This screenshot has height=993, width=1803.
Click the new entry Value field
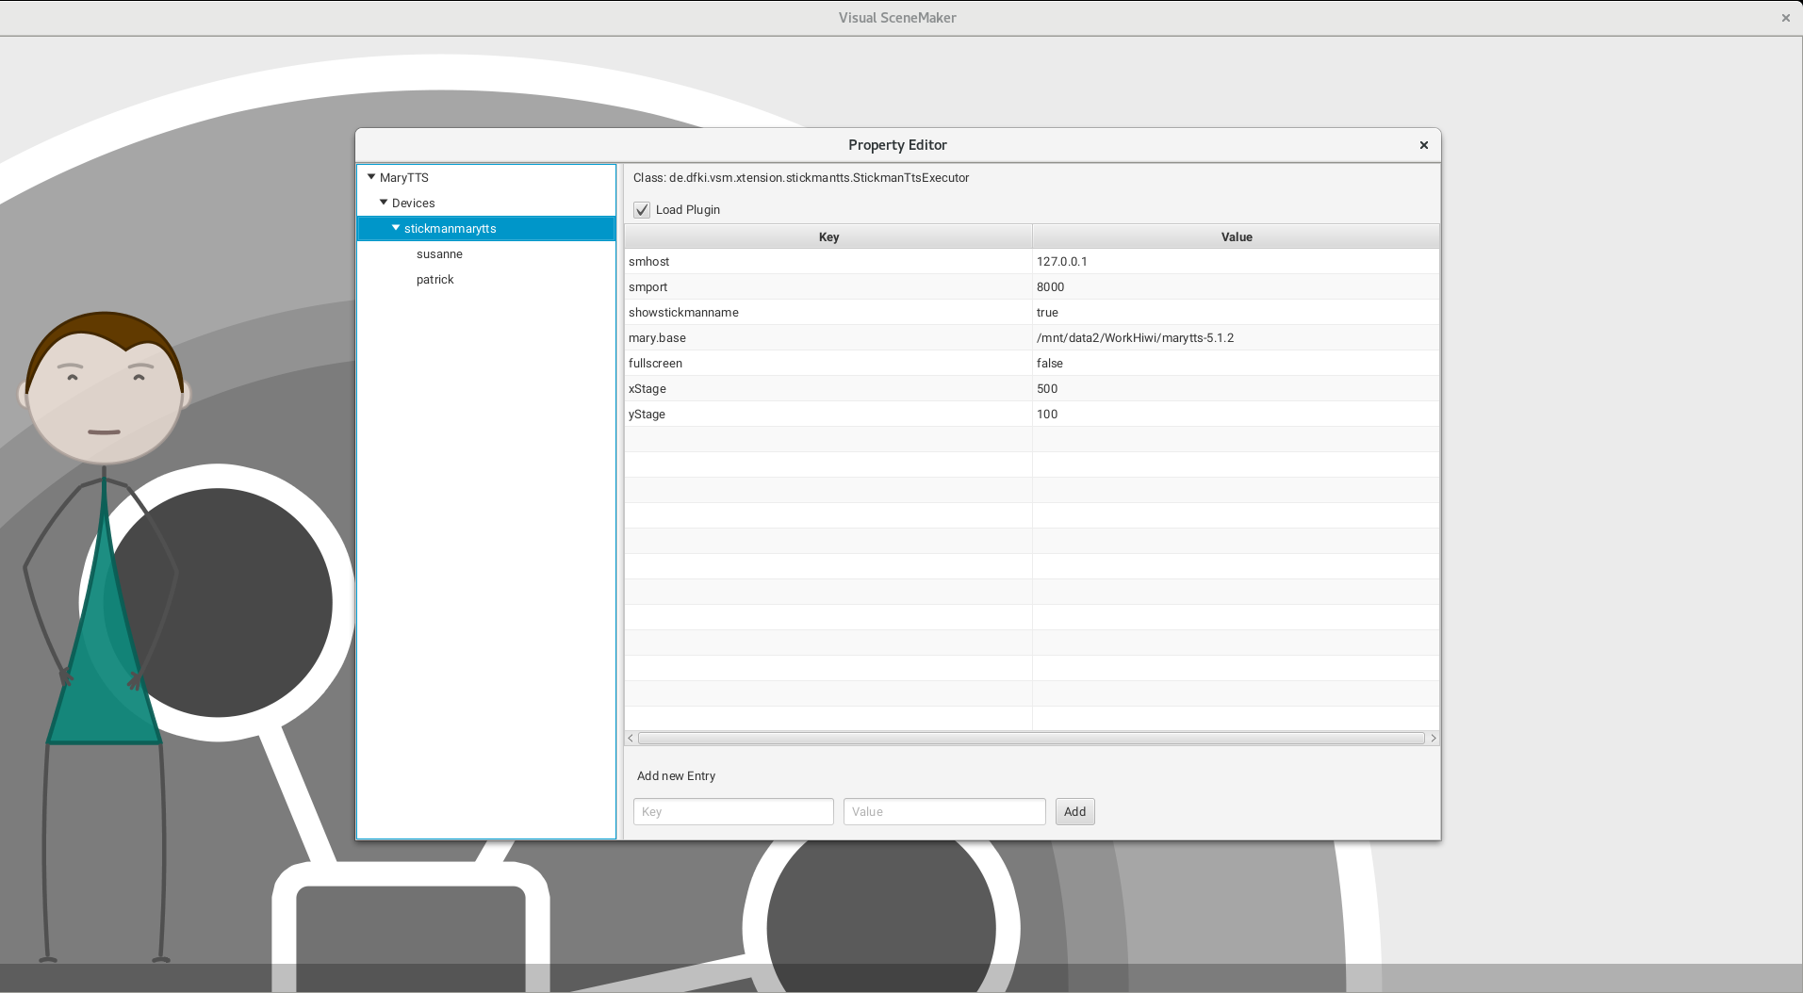click(x=943, y=812)
